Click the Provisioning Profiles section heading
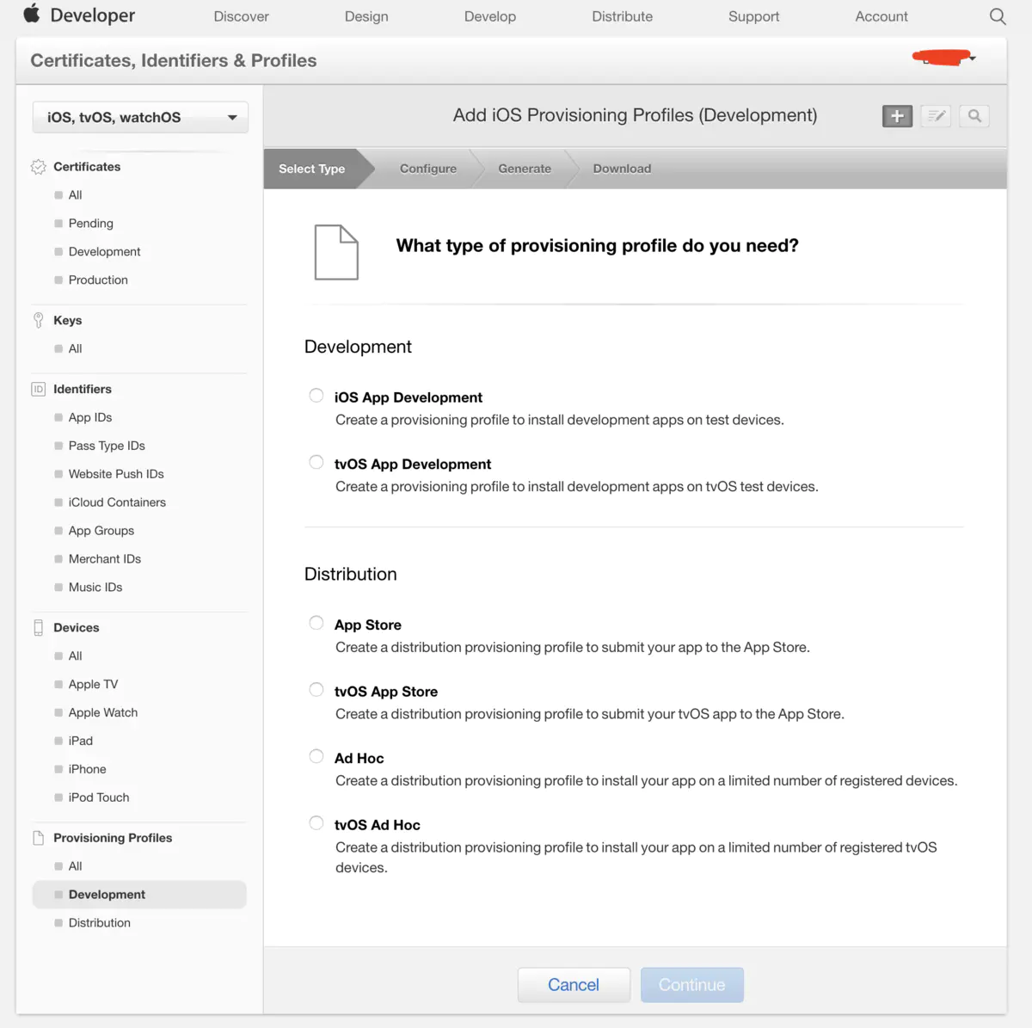 point(113,838)
